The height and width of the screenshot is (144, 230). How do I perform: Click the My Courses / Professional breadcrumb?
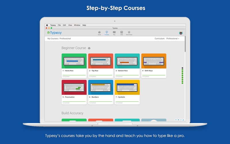tap(59, 39)
